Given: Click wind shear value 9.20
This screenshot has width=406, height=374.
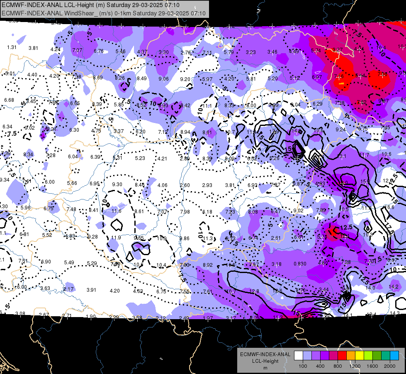Looking at the screenshot, I should point(185,79).
